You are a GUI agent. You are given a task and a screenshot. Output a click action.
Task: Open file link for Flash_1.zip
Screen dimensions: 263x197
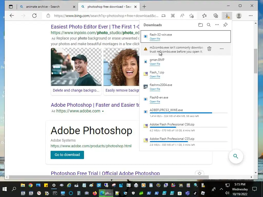pos(155,76)
